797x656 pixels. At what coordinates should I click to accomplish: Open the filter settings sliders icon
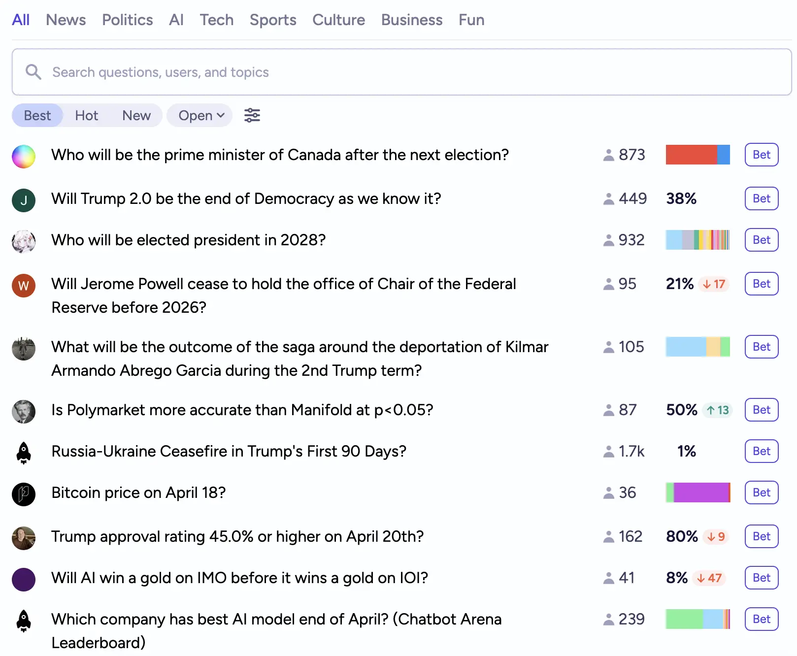(252, 115)
